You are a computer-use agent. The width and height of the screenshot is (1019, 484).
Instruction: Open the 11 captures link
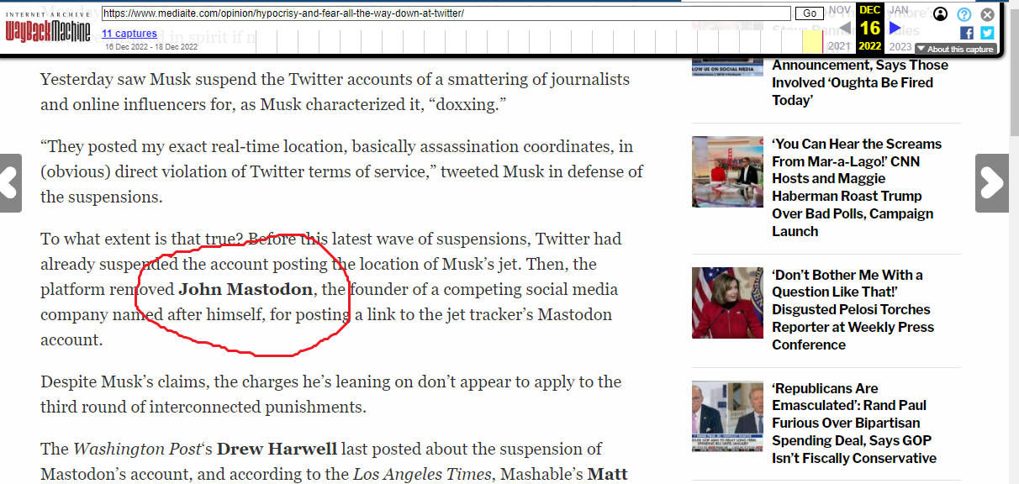[129, 34]
